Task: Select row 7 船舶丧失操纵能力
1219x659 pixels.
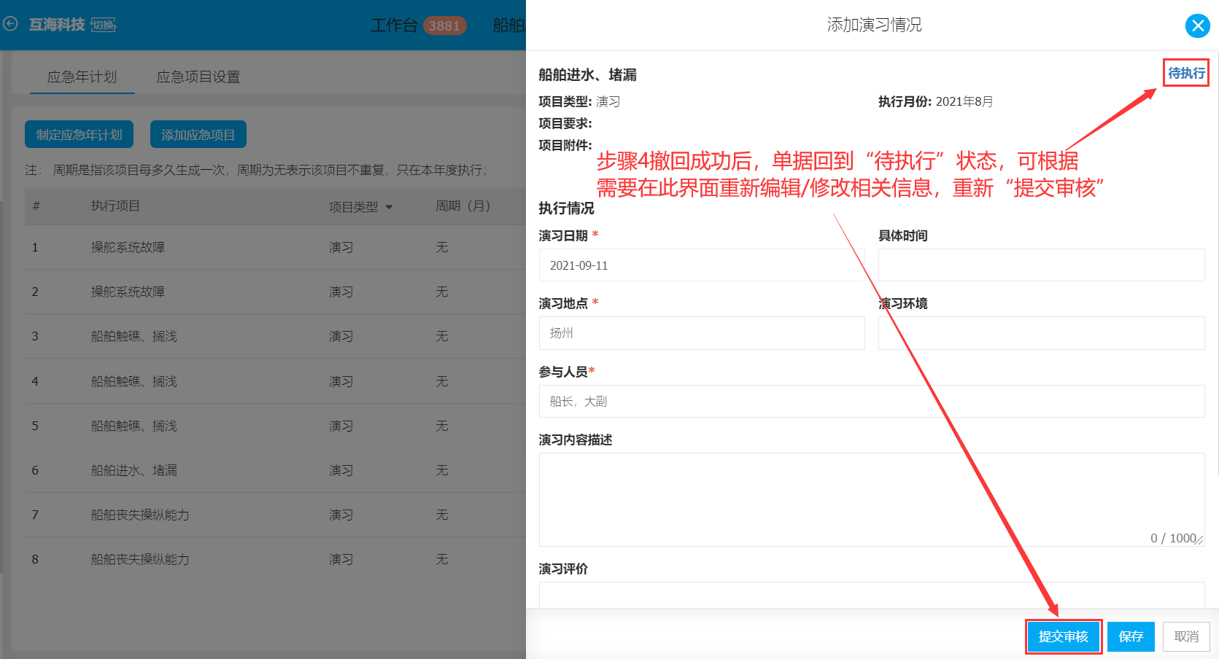Action: 275,515
